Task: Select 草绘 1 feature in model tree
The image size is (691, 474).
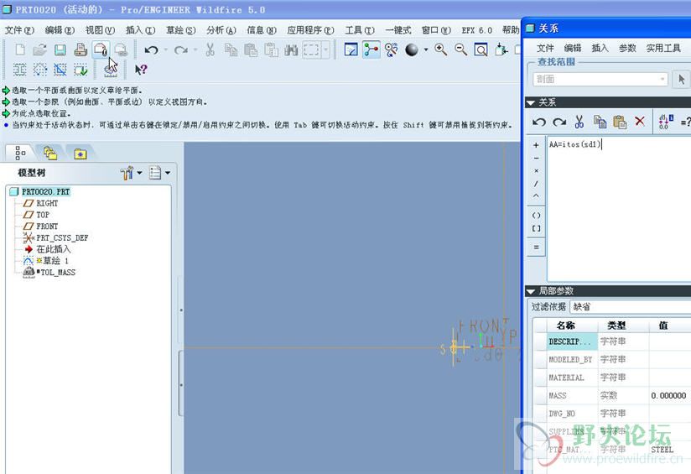Action: [55, 261]
